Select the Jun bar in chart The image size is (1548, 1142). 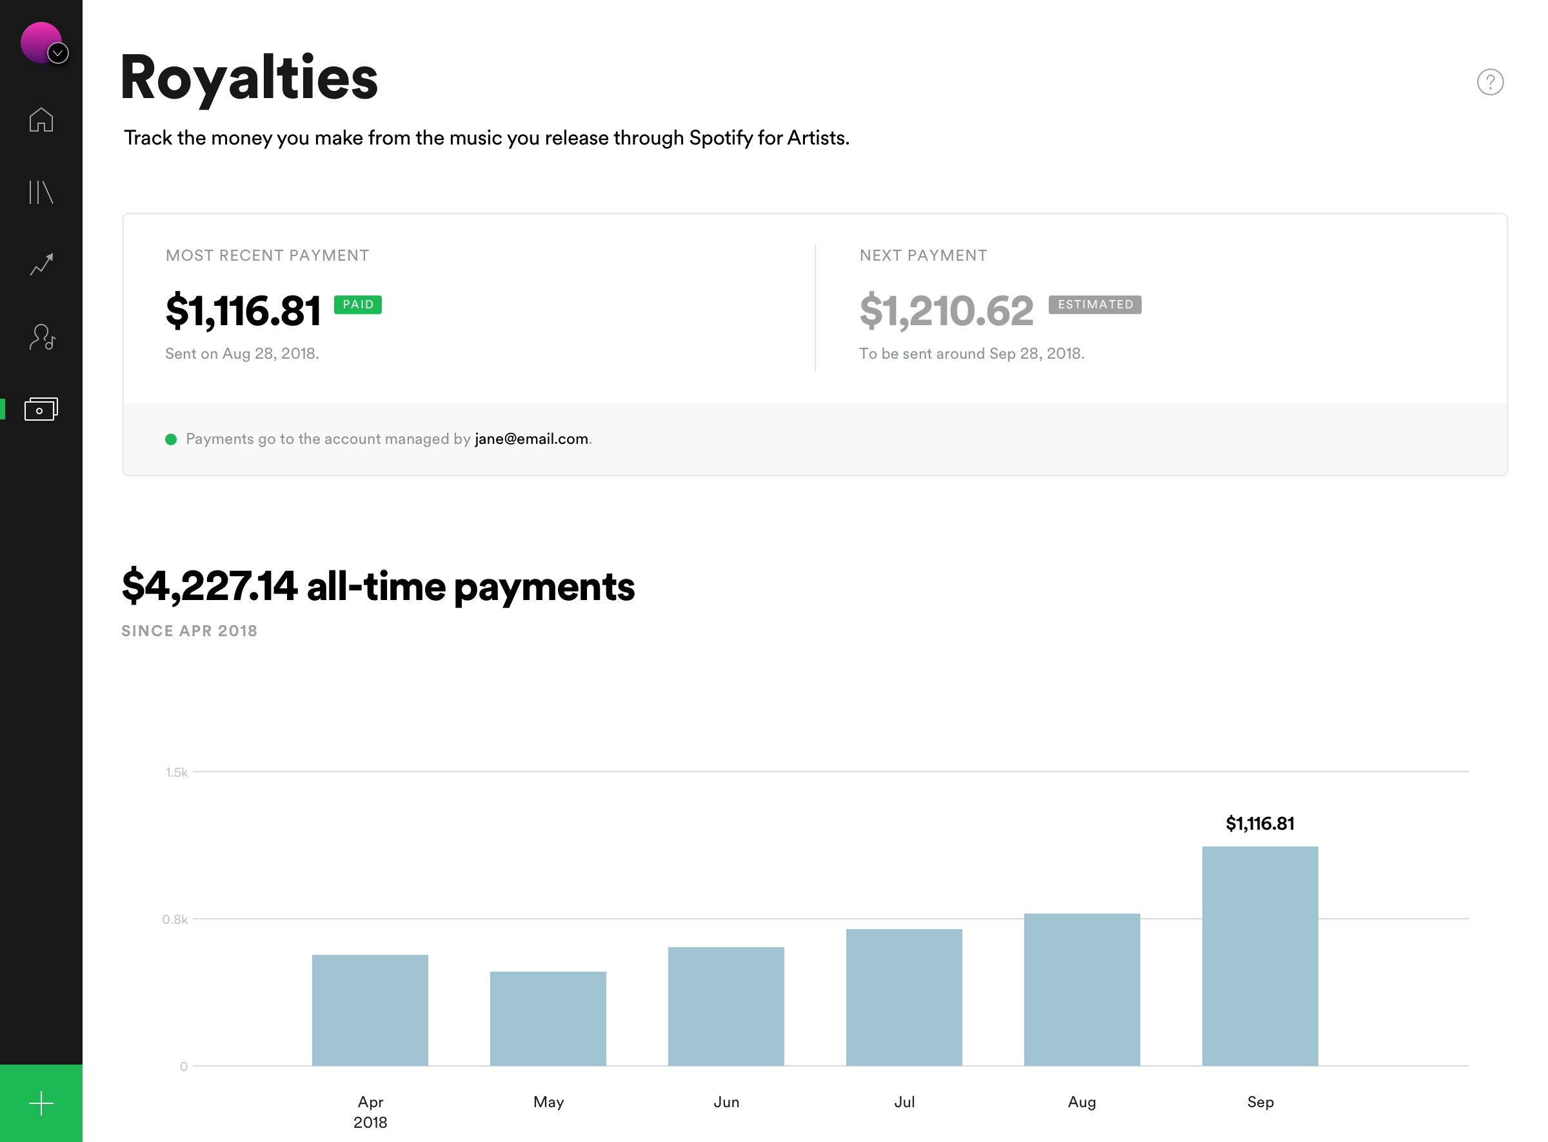click(726, 1007)
